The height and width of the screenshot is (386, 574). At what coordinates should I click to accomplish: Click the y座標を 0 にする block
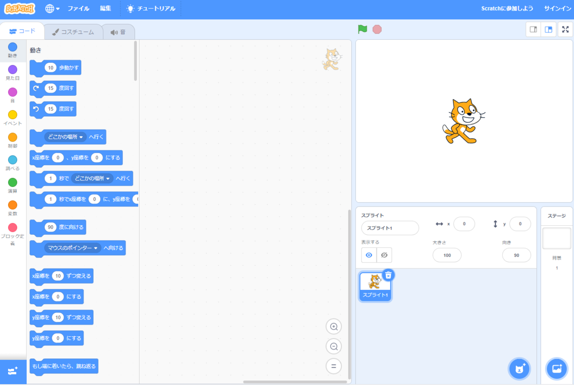(56, 338)
